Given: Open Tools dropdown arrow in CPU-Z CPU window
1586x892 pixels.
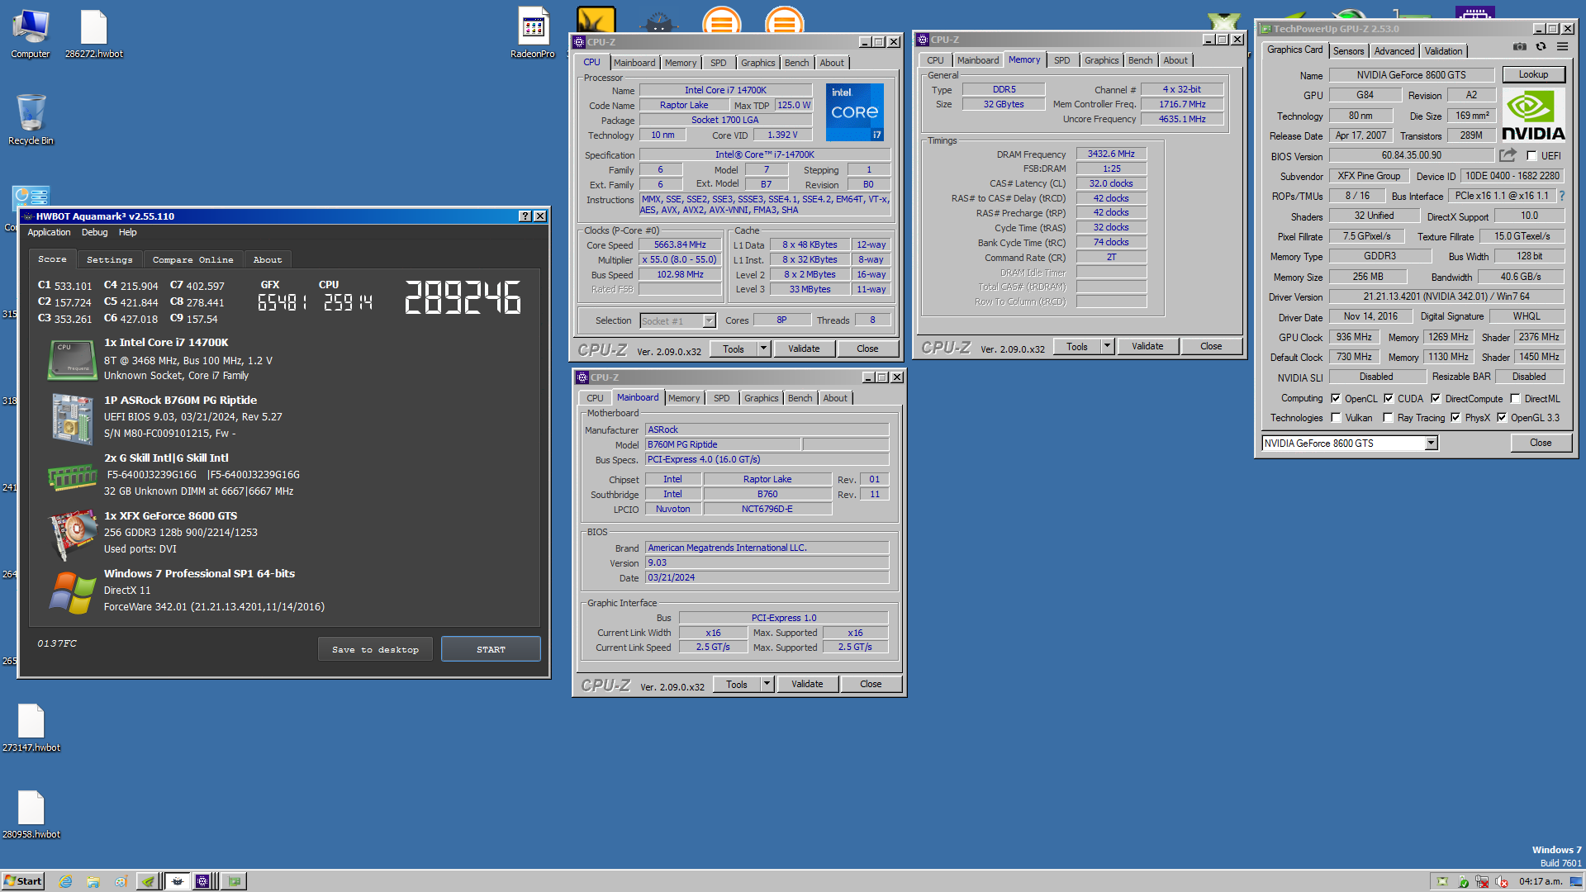Looking at the screenshot, I should coord(764,349).
